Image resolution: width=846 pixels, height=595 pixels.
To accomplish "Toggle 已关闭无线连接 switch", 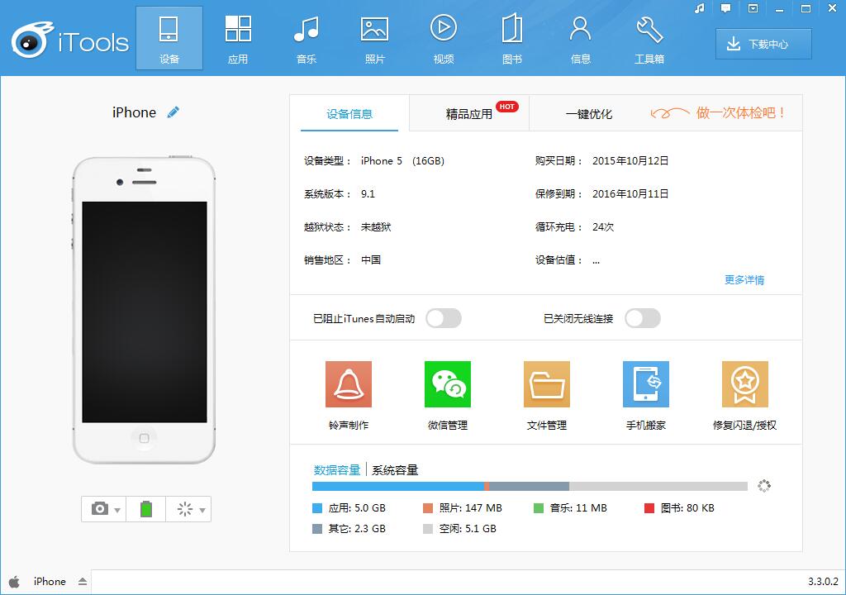I will pyautogui.click(x=642, y=318).
